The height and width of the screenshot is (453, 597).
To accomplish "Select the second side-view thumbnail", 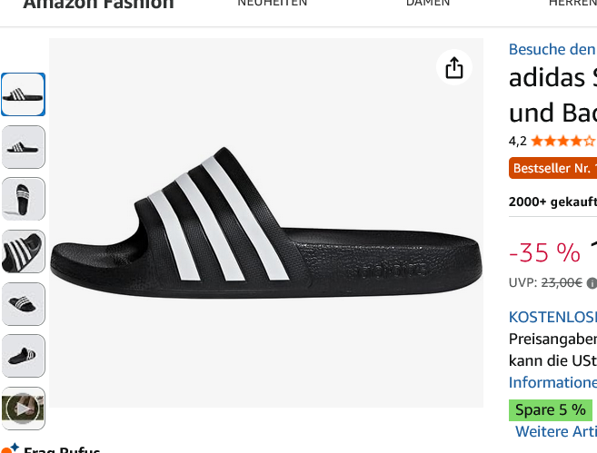I will click(x=24, y=147).
